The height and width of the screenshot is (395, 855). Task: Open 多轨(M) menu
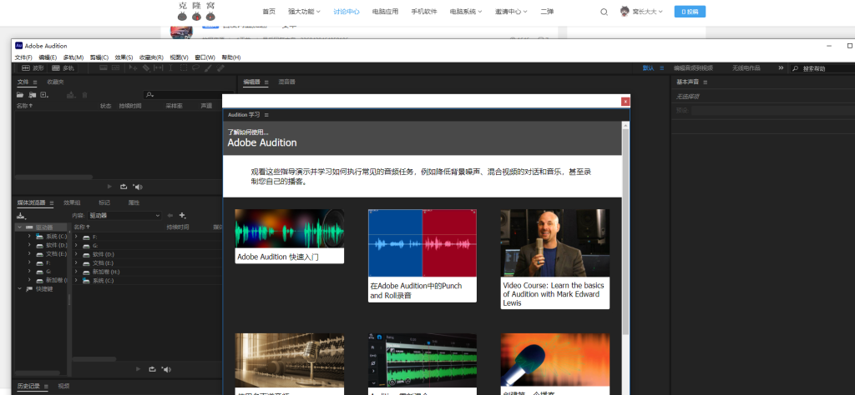[x=73, y=57]
